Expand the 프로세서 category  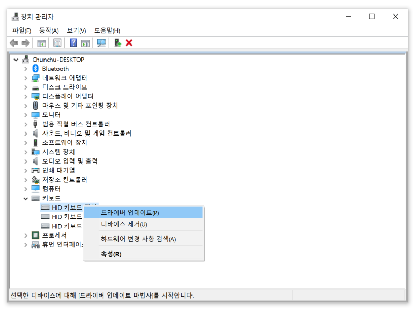tap(25, 235)
